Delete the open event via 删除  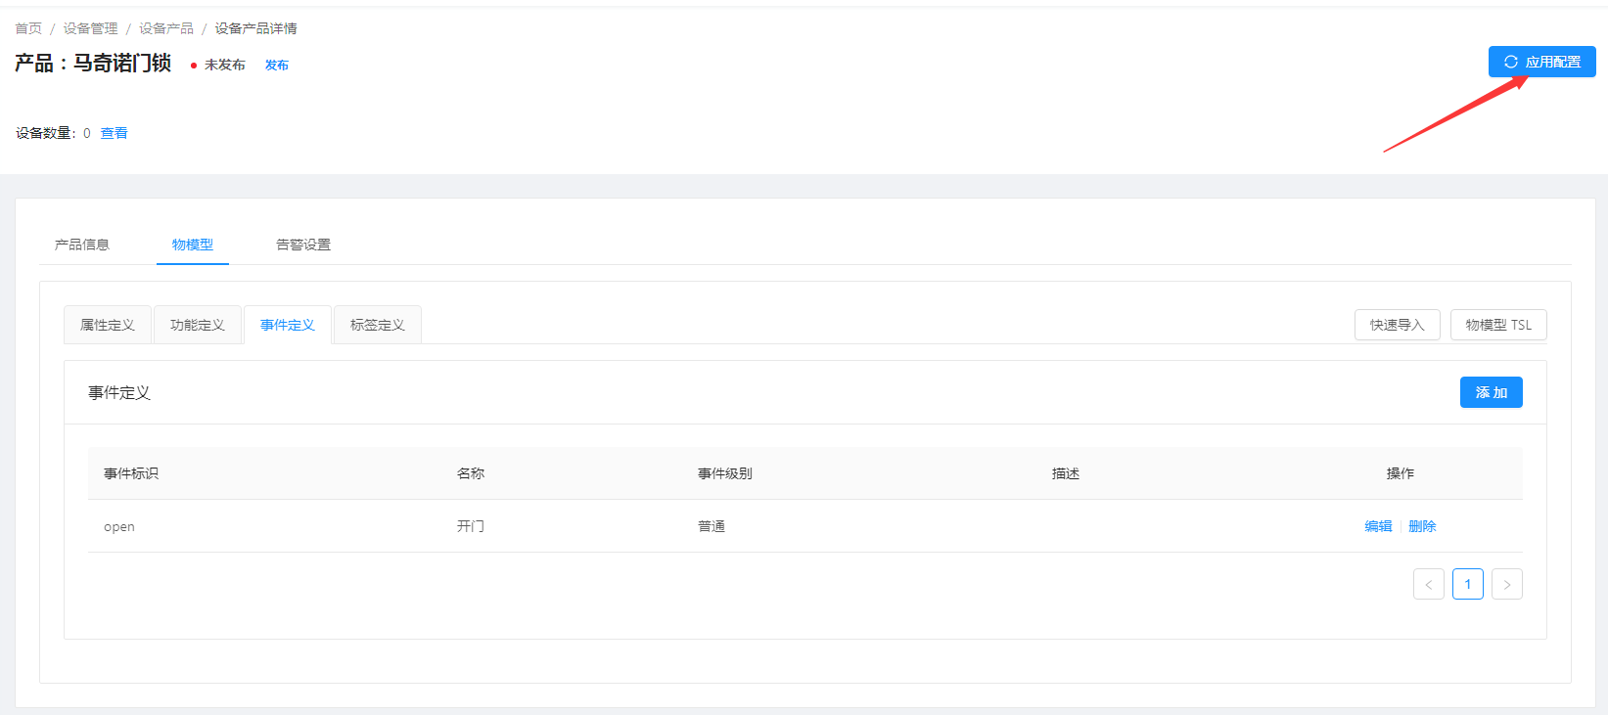[1422, 526]
